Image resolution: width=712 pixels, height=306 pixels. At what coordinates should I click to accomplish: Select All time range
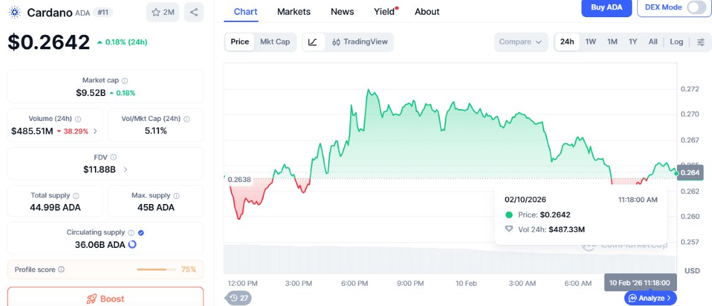pos(653,42)
